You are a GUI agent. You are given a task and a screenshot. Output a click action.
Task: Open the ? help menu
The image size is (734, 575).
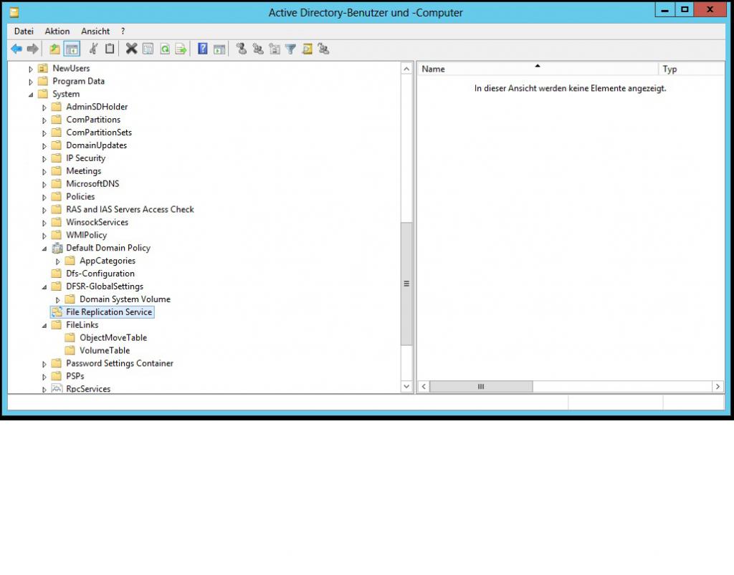pos(123,32)
